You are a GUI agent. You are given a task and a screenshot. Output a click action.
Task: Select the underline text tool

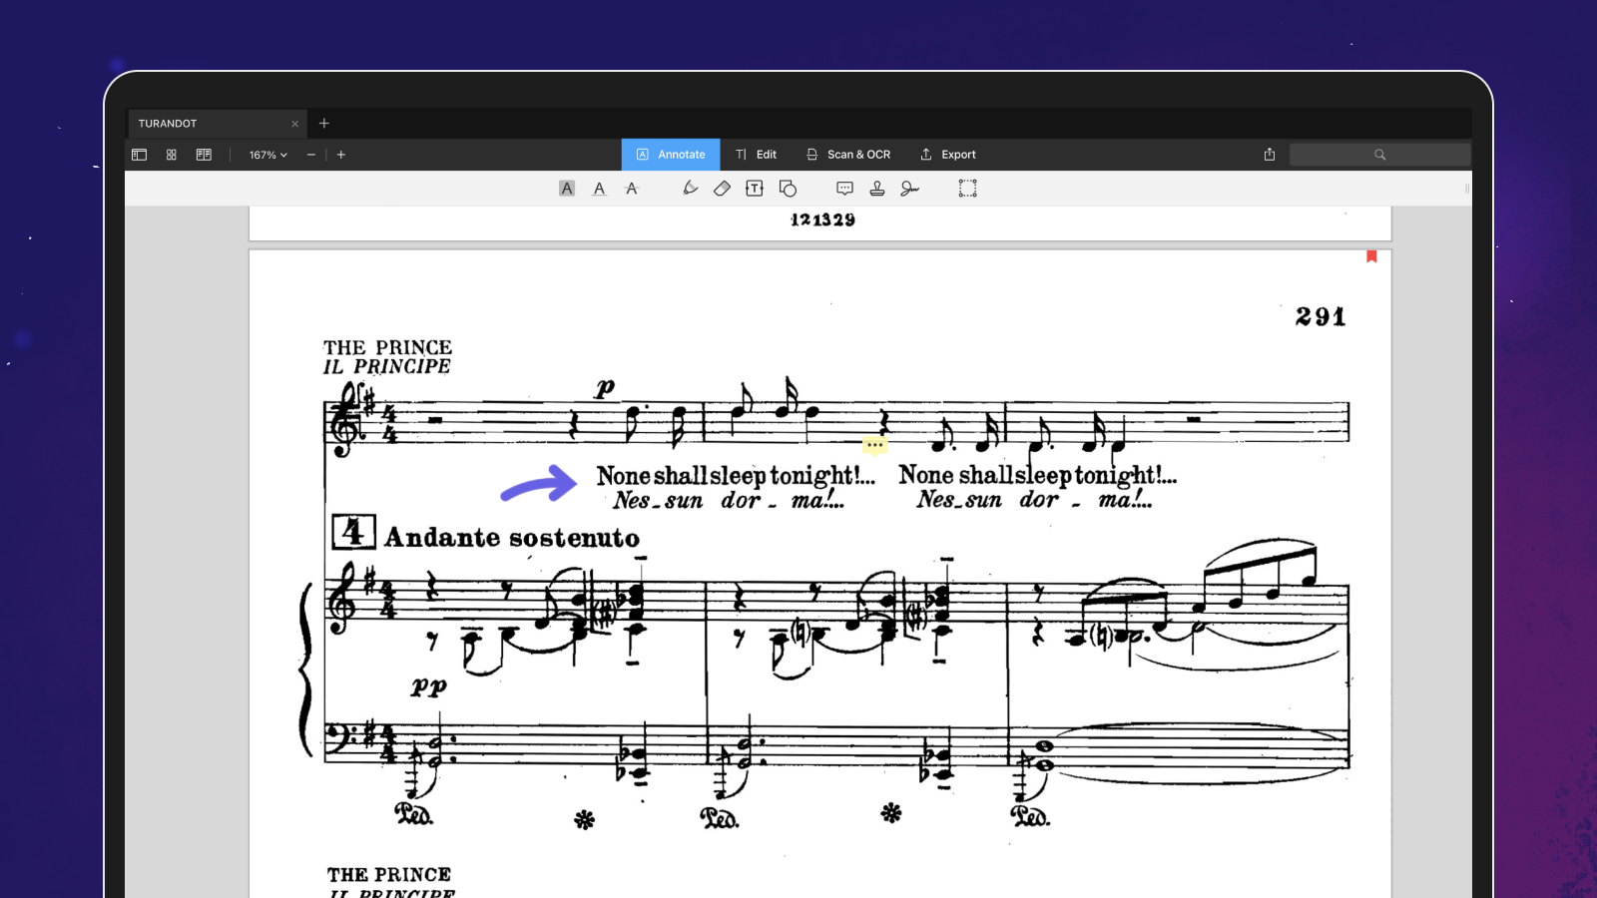599,189
